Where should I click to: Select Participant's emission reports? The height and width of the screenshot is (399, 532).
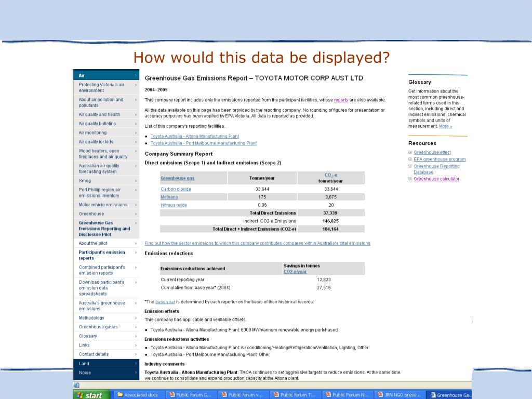tap(106, 255)
